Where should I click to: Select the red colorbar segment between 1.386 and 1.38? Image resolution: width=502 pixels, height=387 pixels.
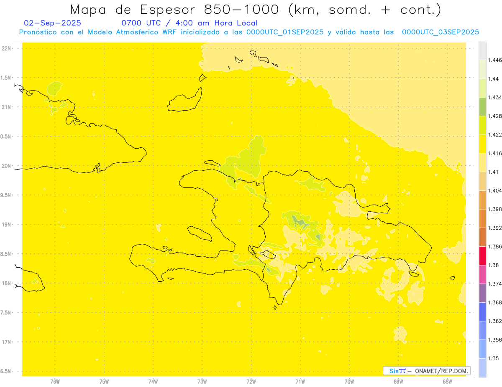click(x=482, y=255)
